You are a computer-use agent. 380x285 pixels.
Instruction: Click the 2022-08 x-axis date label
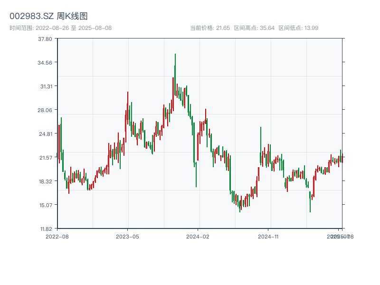tap(57, 236)
